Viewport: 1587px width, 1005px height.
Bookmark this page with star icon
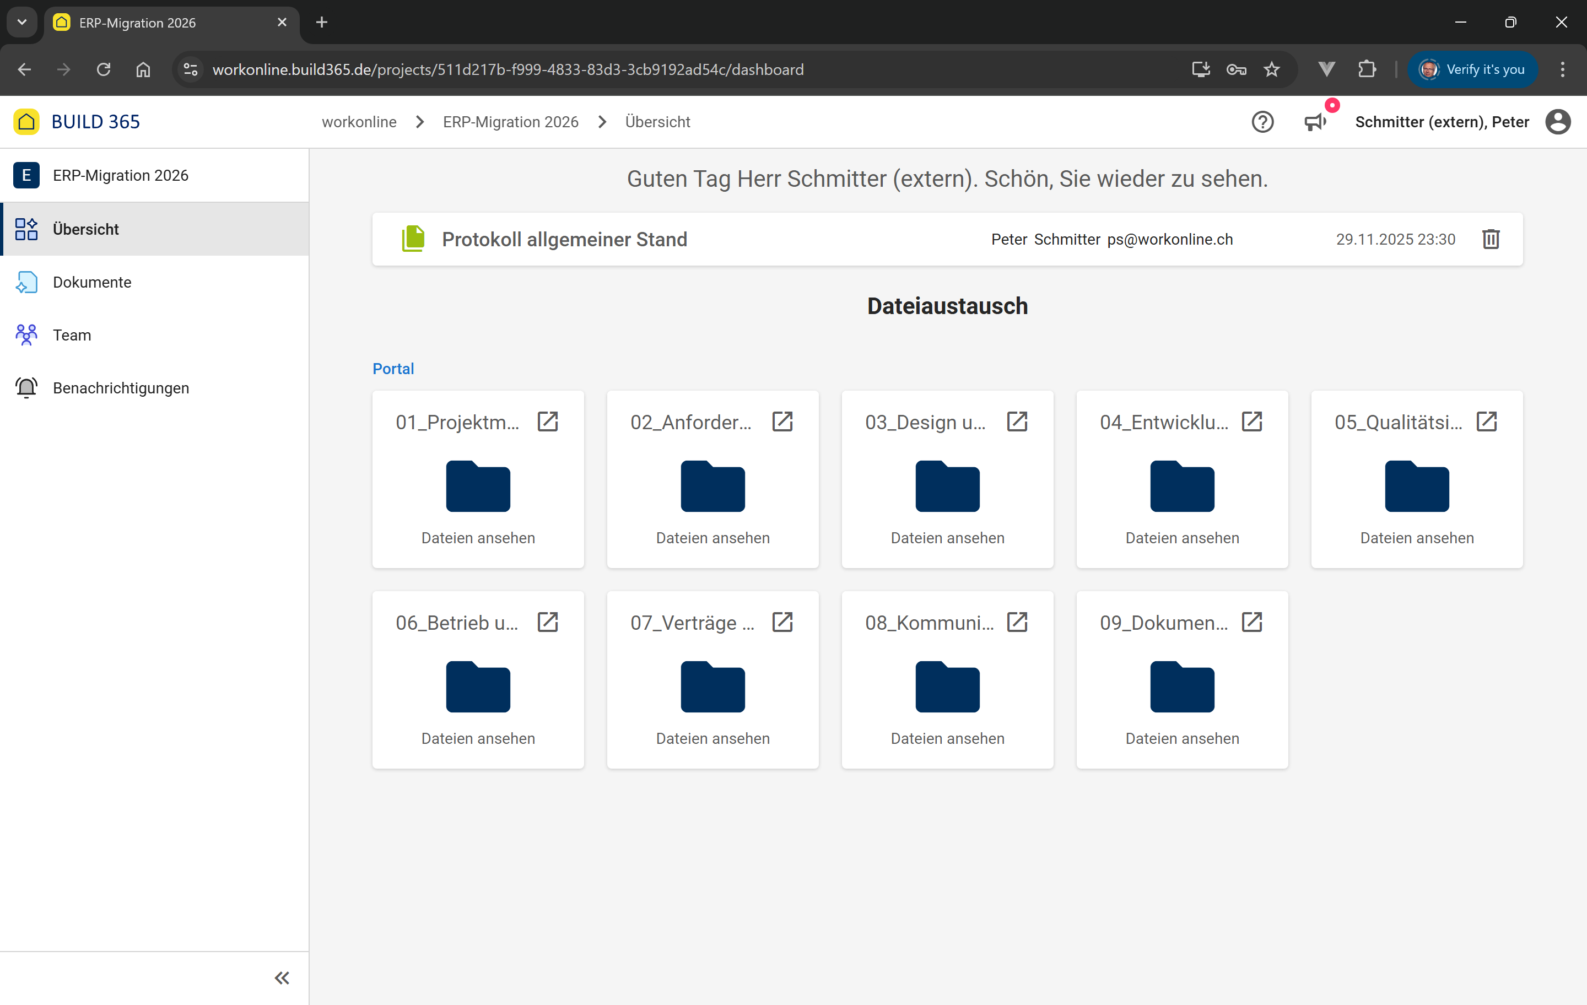1271,69
